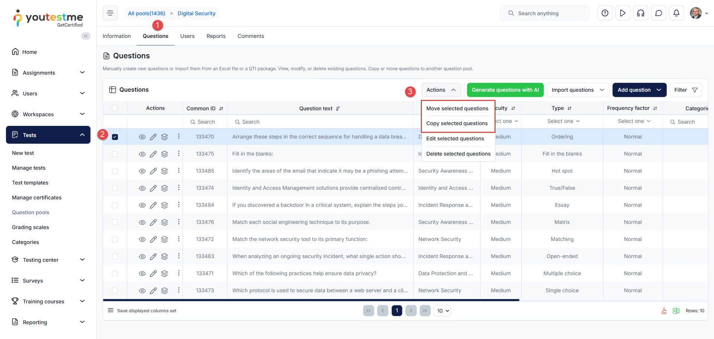Screen dimensions: 714x339
Task: Choose Move selected questions
Action: [x=457, y=108]
